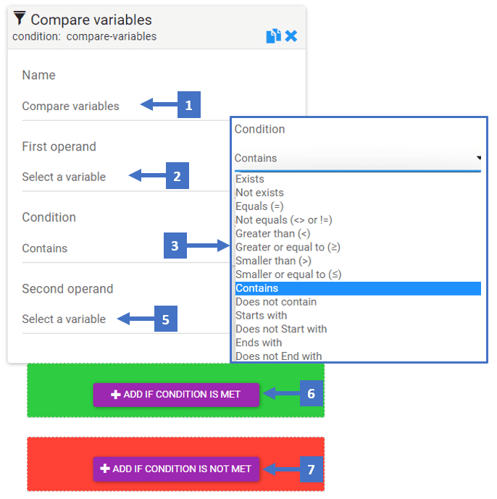
Task: Remove the condition with the X icon
Action: pyautogui.click(x=291, y=36)
